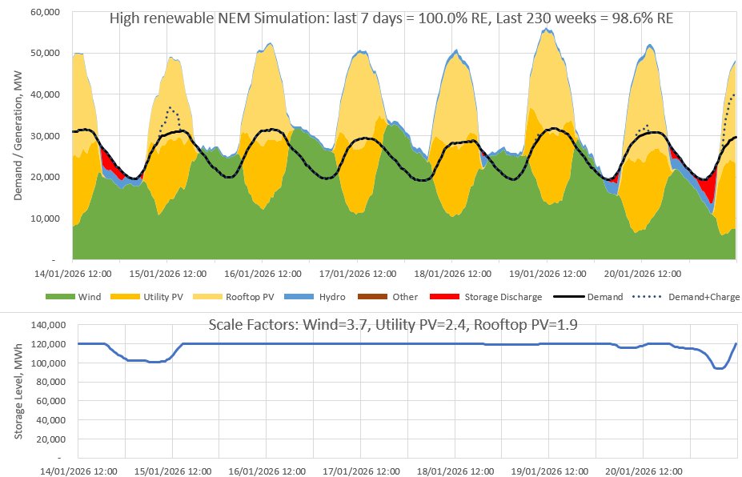The image size is (742, 477).
Task: Select the dotted Demand+Charge legend marker
Action: [x=647, y=297]
